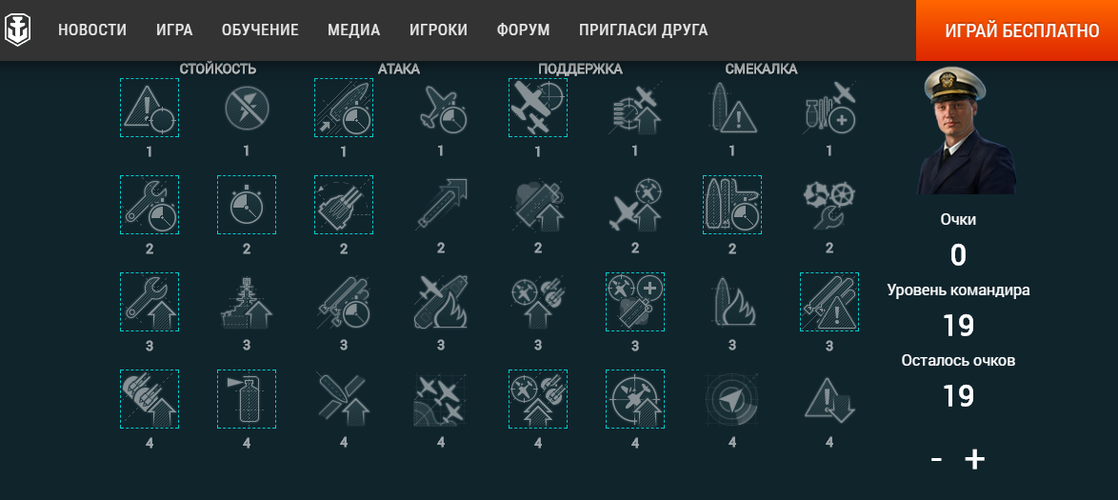1118x500 pixels.
Task: Open the ФОРУМ menu item
Action: 524,30
